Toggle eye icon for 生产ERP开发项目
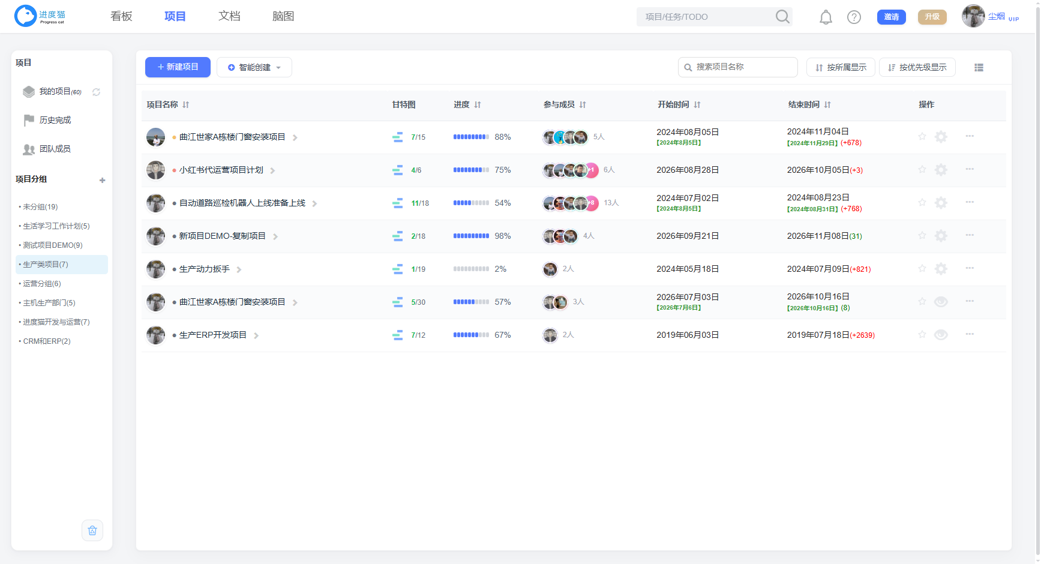The width and height of the screenshot is (1041, 564). pyautogui.click(x=941, y=335)
